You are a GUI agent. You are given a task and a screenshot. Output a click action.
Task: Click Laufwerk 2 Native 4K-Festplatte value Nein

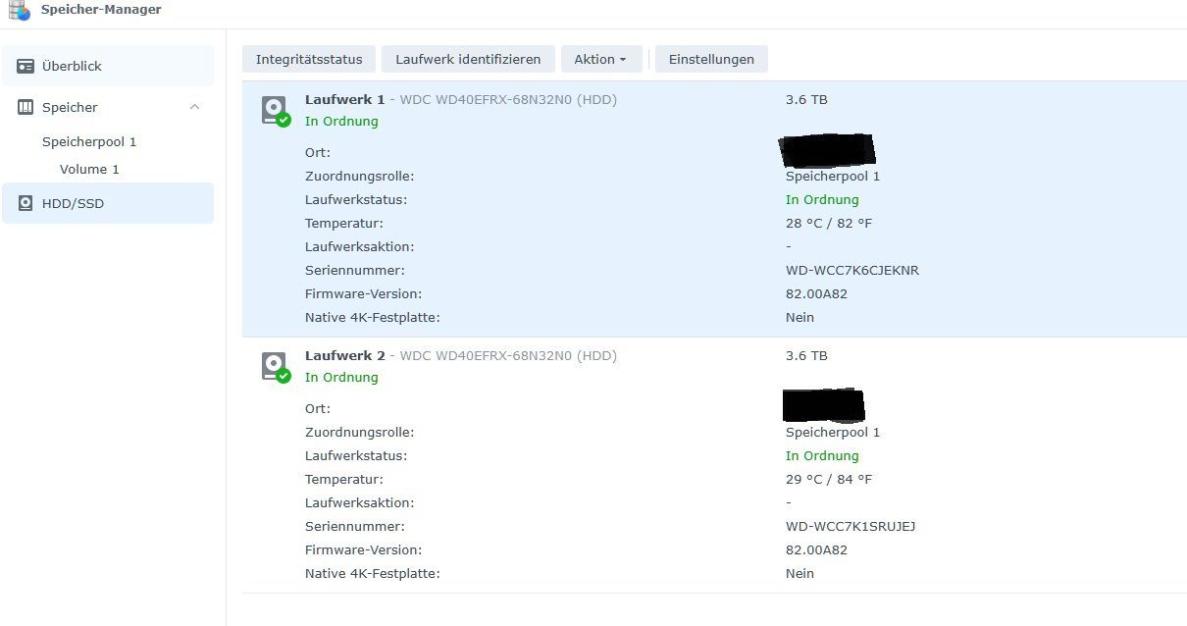[800, 573]
